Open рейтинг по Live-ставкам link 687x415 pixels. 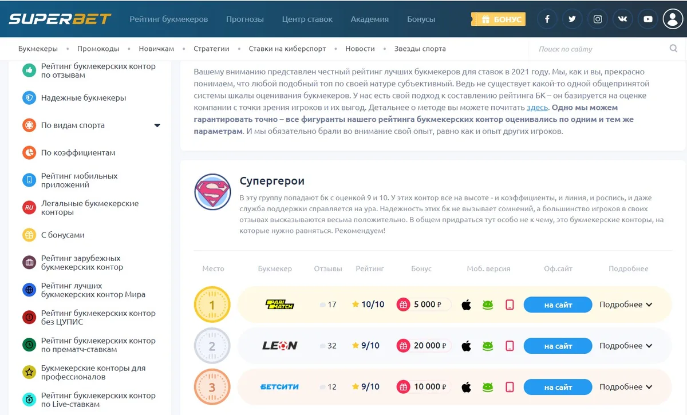coord(98,400)
